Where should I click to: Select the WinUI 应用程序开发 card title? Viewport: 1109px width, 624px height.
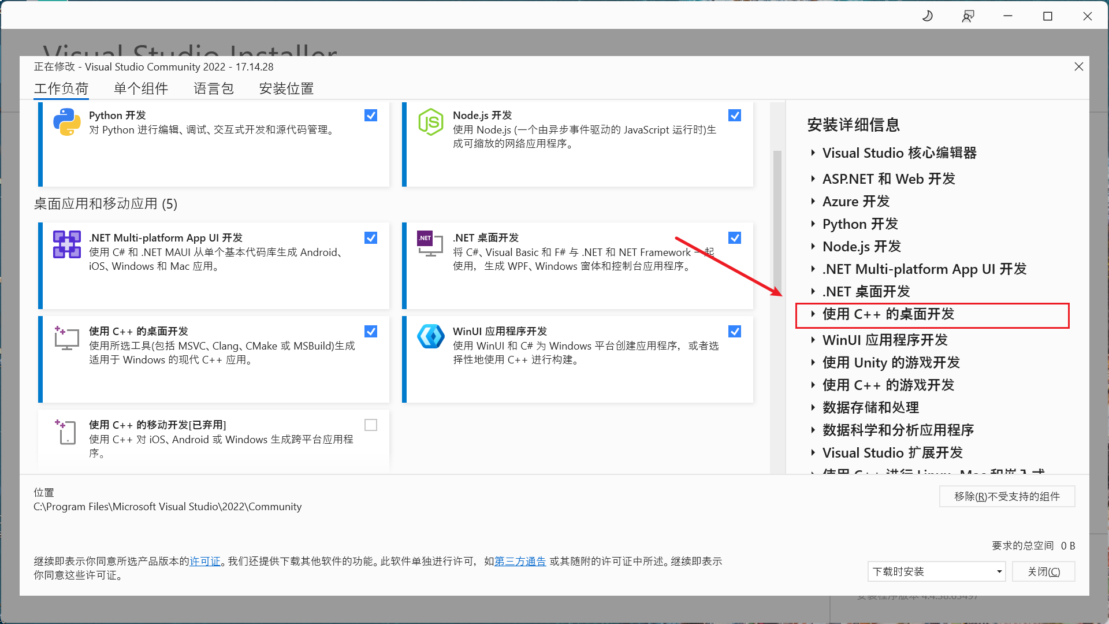pyautogui.click(x=500, y=332)
